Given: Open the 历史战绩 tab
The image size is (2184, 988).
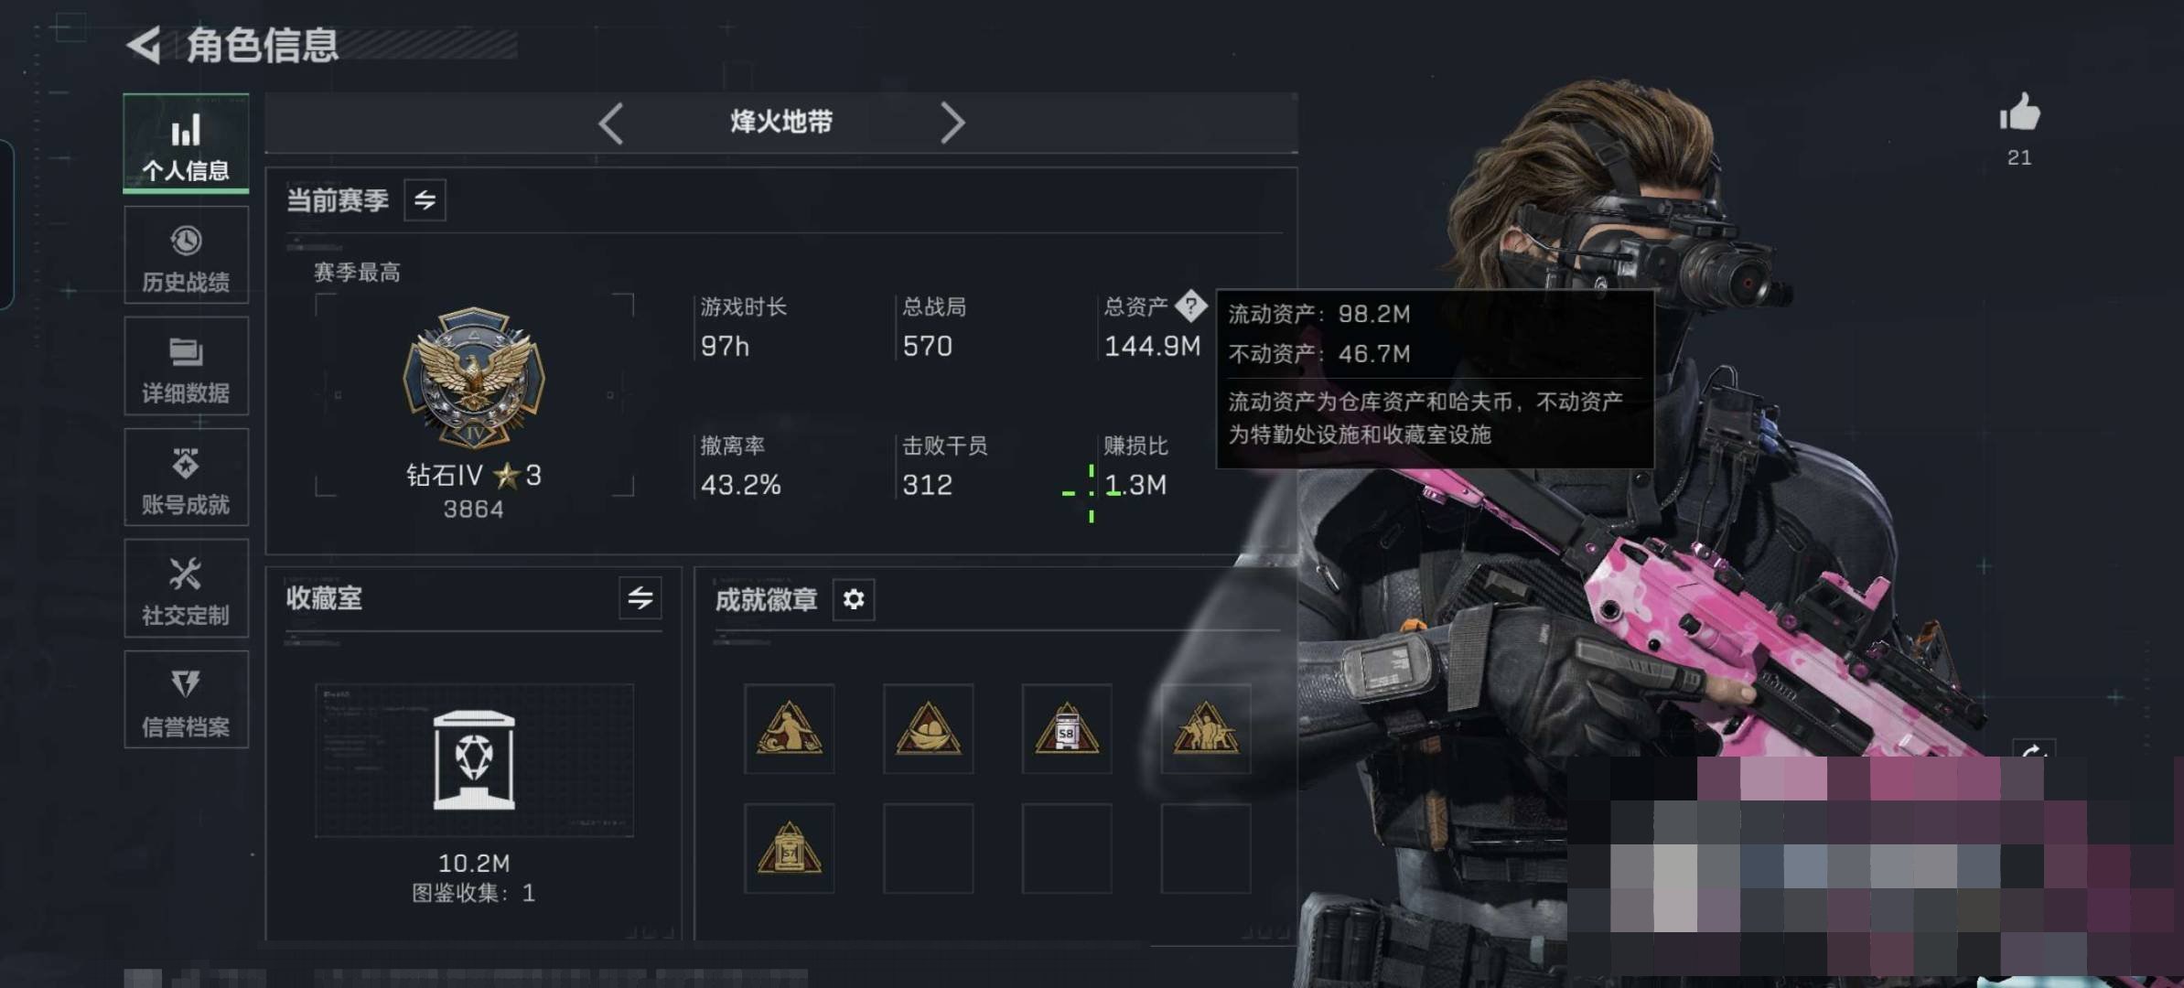Looking at the screenshot, I should [x=186, y=255].
